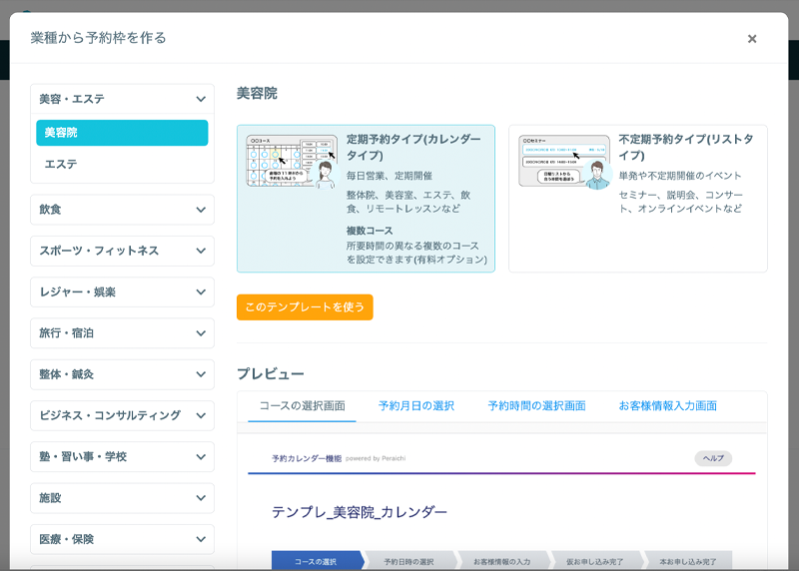Select エステ in the sidebar
The height and width of the screenshot is (571, 799).
(122, 164)
